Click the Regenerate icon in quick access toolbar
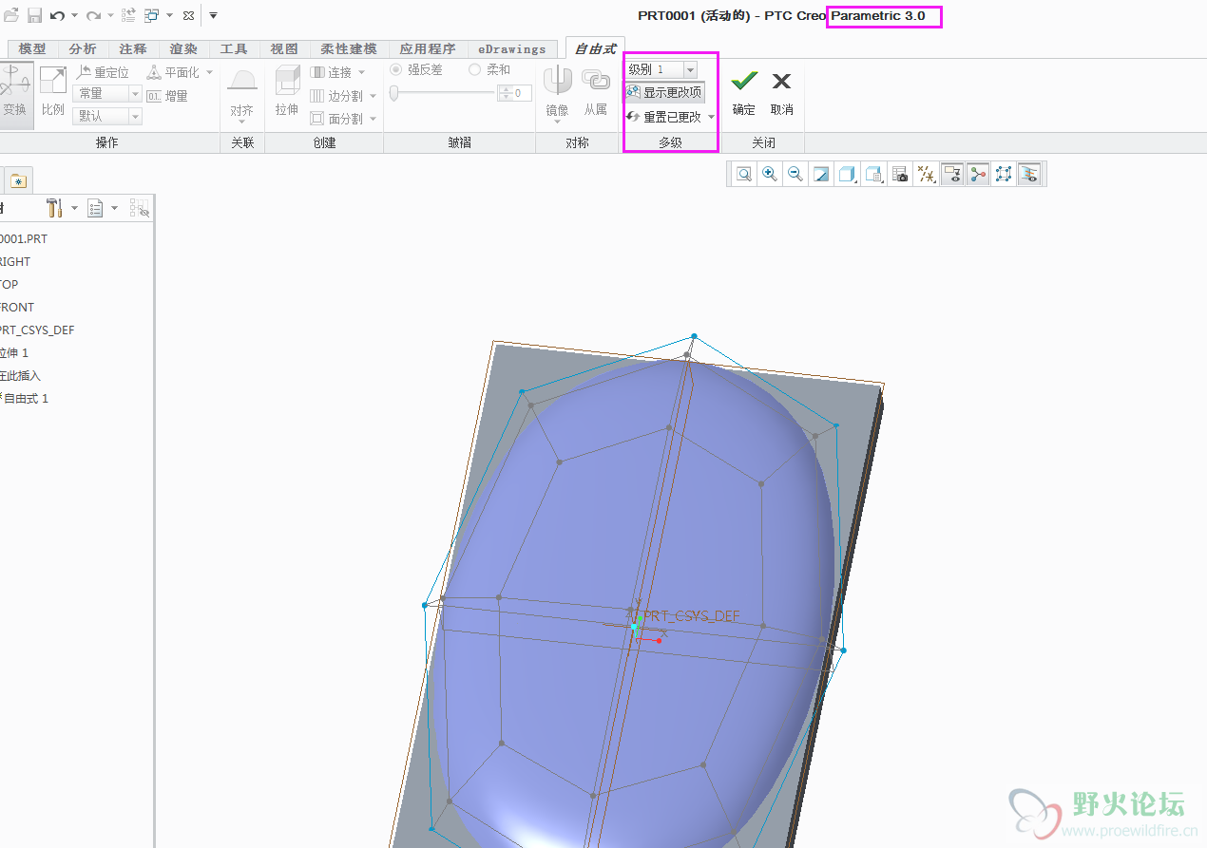The width and height of the screenshot is (1207, 848). 128,15
